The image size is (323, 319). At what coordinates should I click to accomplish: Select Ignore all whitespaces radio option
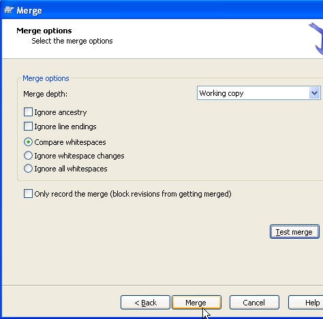pos(28,169)
